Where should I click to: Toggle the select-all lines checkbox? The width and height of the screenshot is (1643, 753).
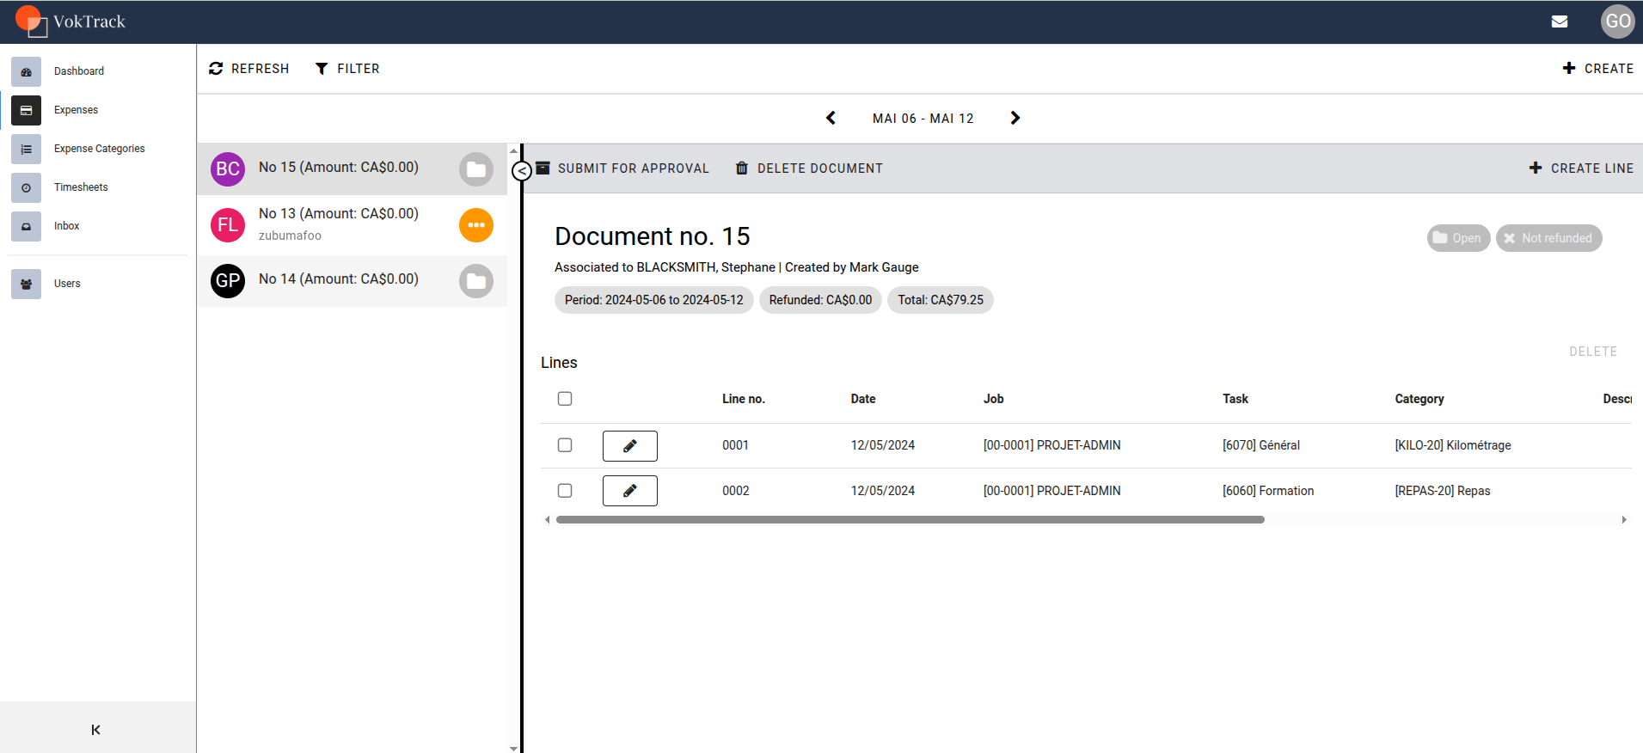click(x=565, y=399)
